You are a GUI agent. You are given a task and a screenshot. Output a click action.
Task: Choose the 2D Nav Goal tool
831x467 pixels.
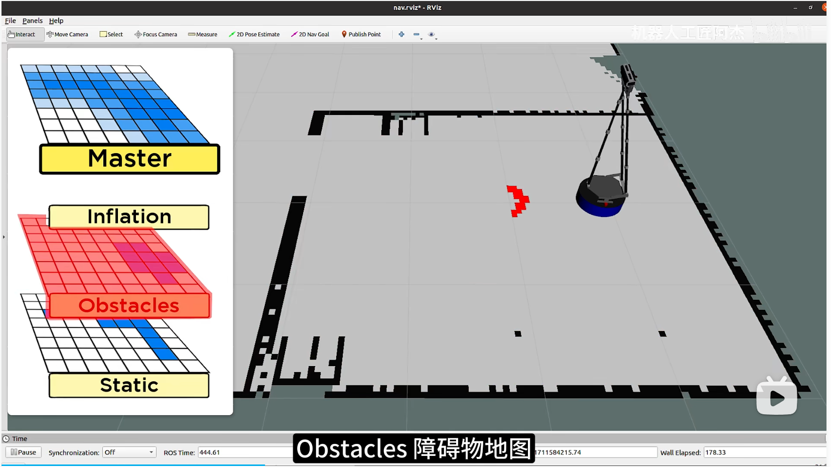310,35
